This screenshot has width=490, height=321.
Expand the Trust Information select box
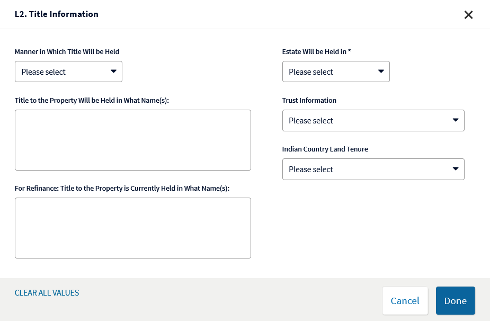[373, 120]
